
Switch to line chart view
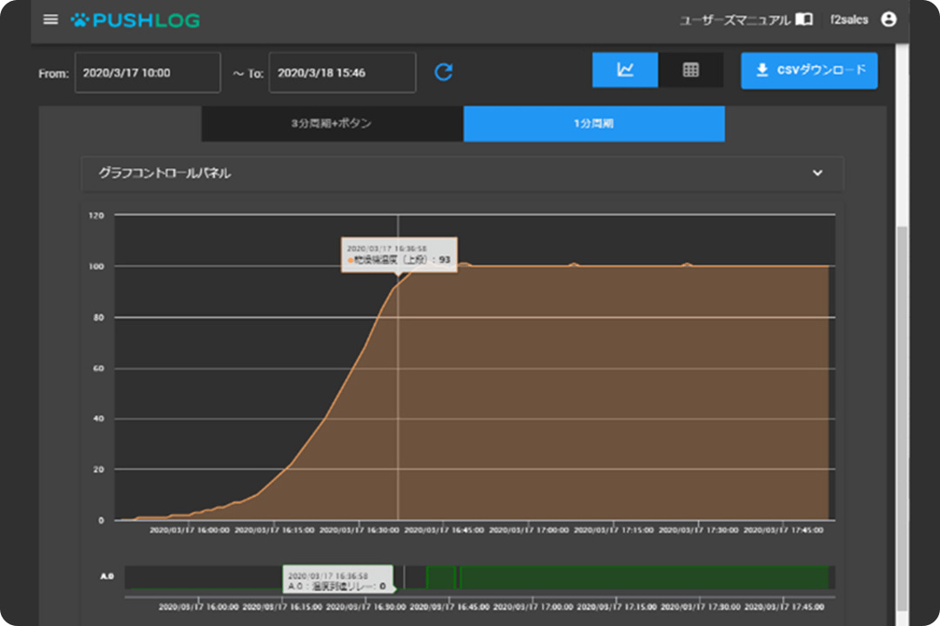click(x=625, y=70)
